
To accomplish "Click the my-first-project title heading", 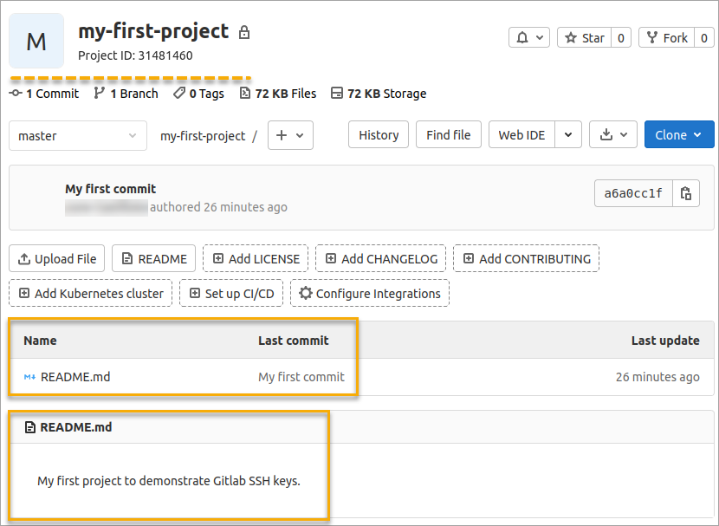I will coord(153,31).
